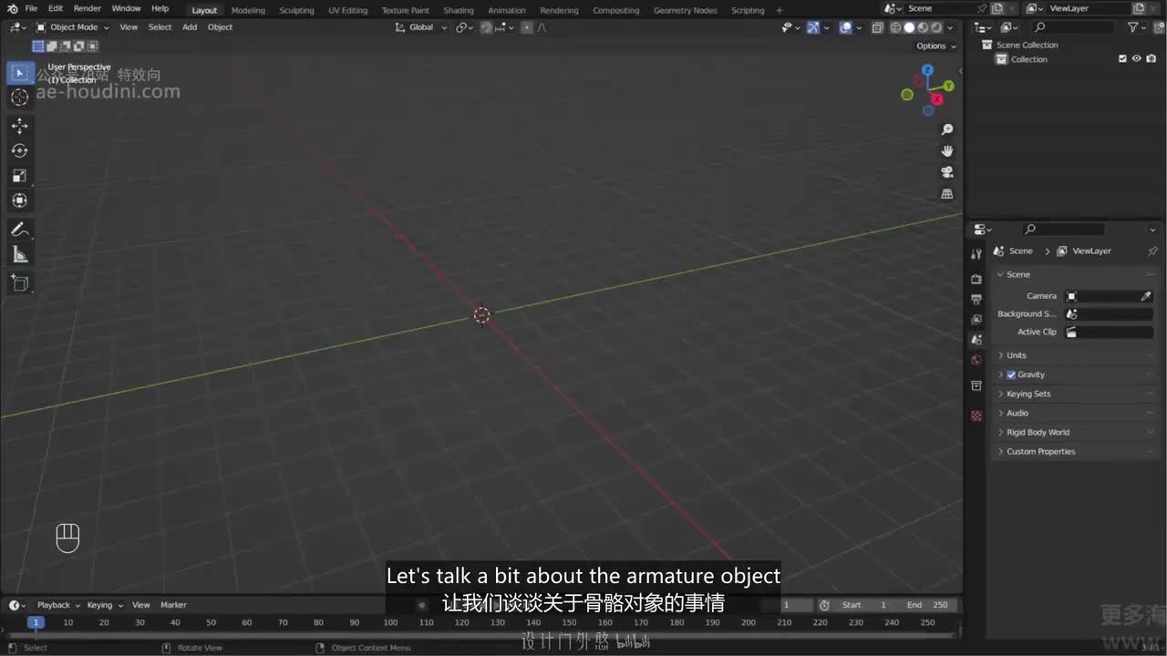1167x656 pixels.
Task: Toggle snapping magnet
Action: [487, 27]
